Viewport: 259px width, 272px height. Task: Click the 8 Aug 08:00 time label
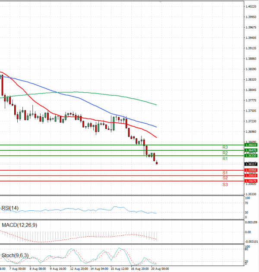pos(38,269)
